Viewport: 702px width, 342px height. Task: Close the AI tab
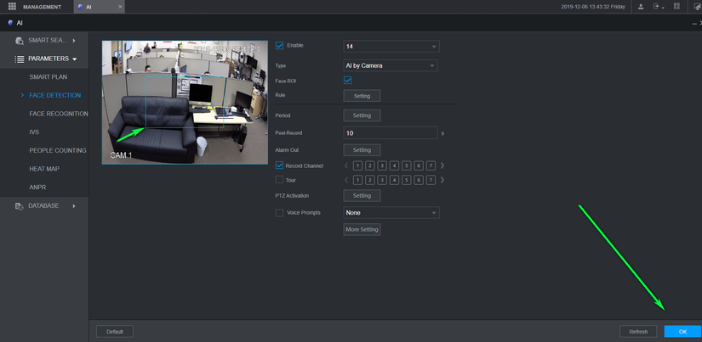[x=119, y=7]
